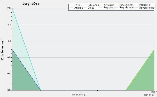157x97 pixels.
Task: Click the Reg. de adm. legend entry
Action: [x=125, y=8]
